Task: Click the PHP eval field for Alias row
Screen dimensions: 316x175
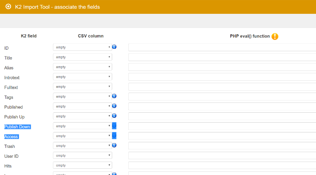Action: [222, 67]
